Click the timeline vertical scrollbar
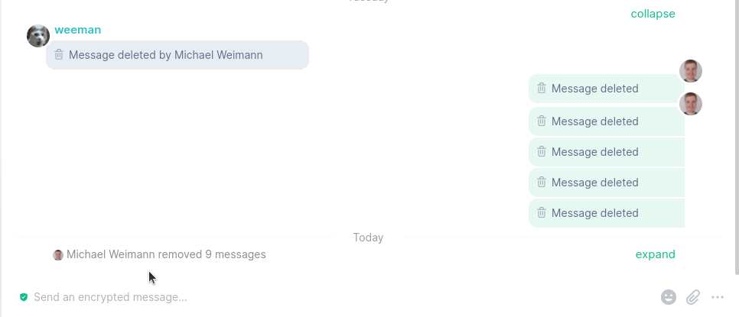The width and height of the screenshot is (739, 317). tap(737, 137)
